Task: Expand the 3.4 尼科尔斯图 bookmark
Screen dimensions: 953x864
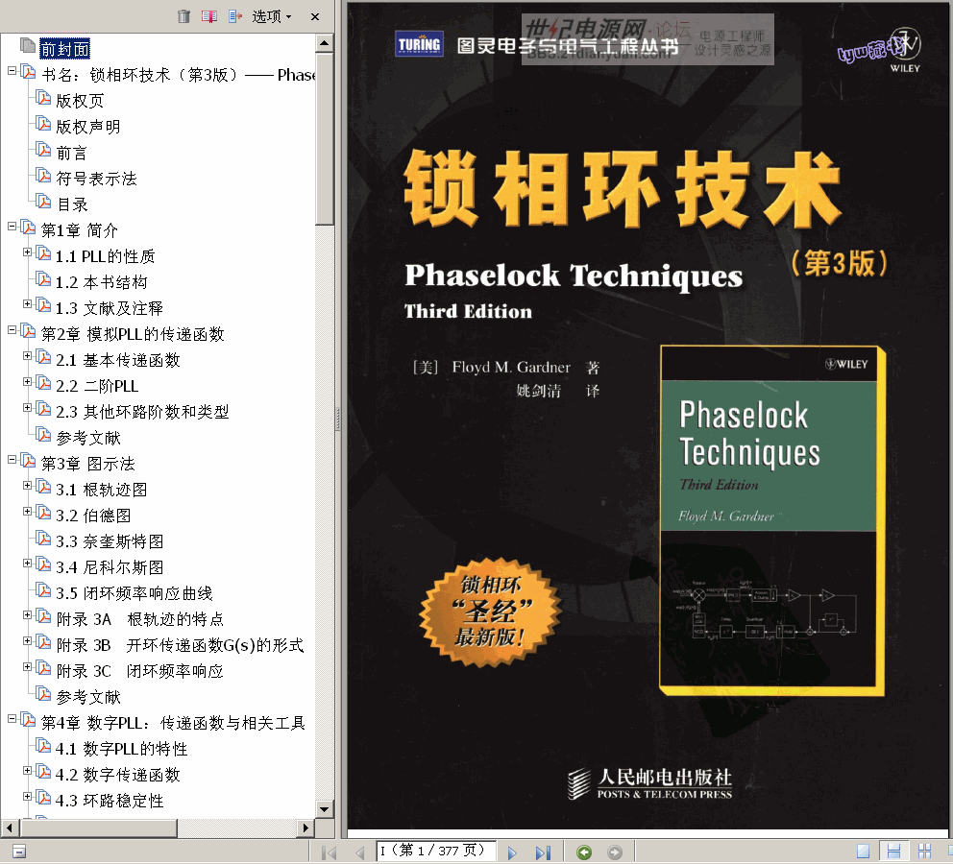Action: coord(27,564)
